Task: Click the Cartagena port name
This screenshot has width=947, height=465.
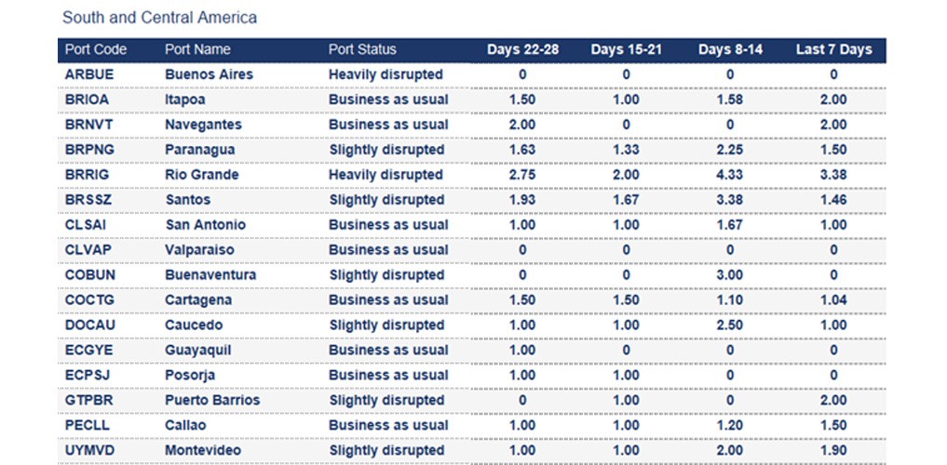Action: click(x=198, y=300)
